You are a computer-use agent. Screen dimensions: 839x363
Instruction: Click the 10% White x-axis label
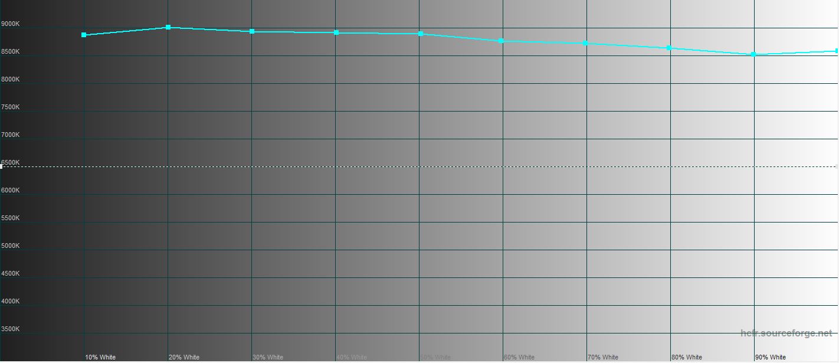click(100, 357)
